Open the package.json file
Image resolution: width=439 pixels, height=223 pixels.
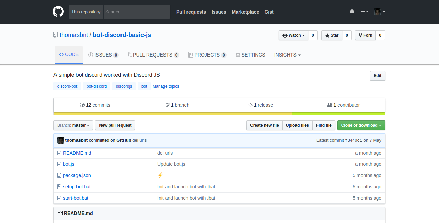[x=77, y=175]
